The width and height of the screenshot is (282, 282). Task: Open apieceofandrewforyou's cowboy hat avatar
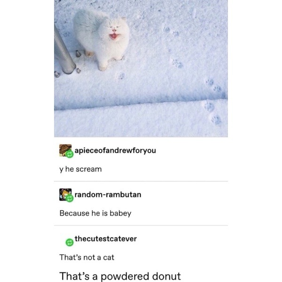[x=65, y=150]
